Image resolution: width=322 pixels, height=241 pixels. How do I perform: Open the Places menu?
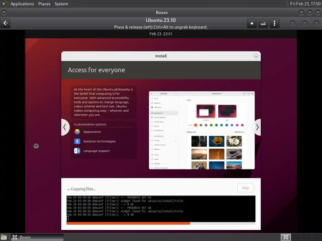pos(44,4)
